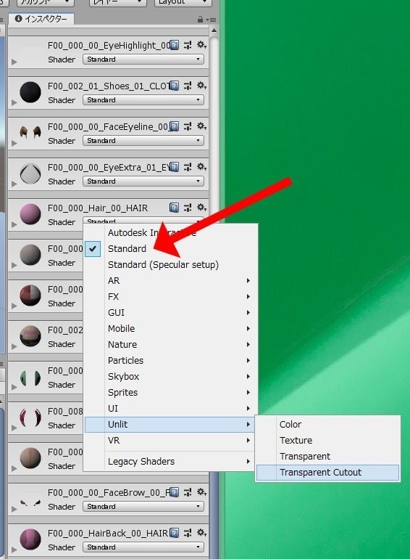Open the AR shader submenu

[170, 281]
